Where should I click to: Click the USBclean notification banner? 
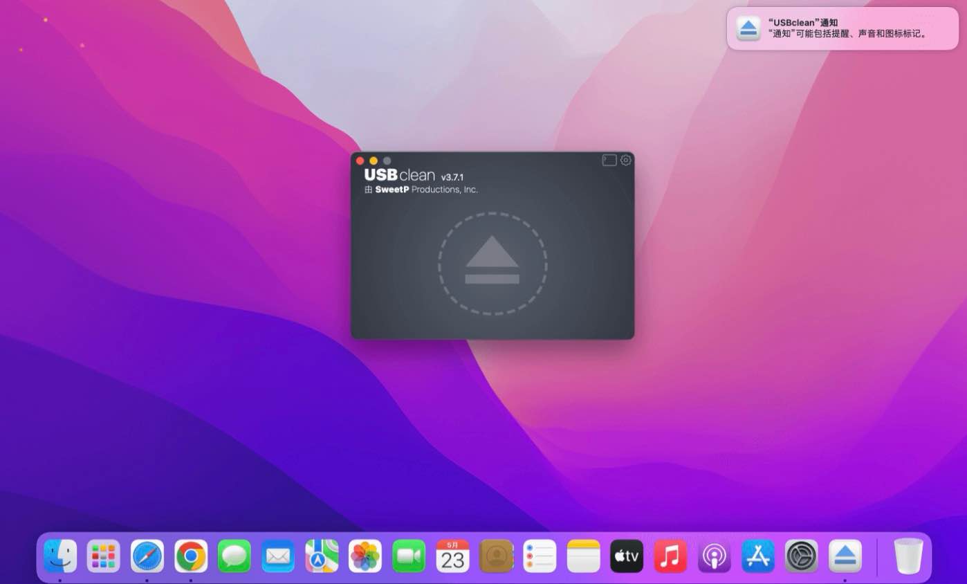click(x=842, y=28)
